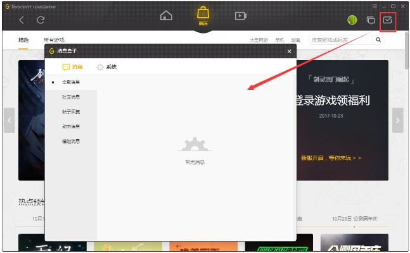Open the main hamburger menu
The width and height of the screenshot is (410, 253).
click(x=375, y=6)
